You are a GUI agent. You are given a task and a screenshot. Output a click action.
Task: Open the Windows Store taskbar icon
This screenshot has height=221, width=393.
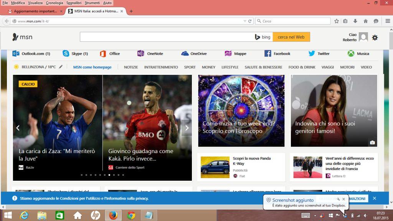[x=59, y=215]
